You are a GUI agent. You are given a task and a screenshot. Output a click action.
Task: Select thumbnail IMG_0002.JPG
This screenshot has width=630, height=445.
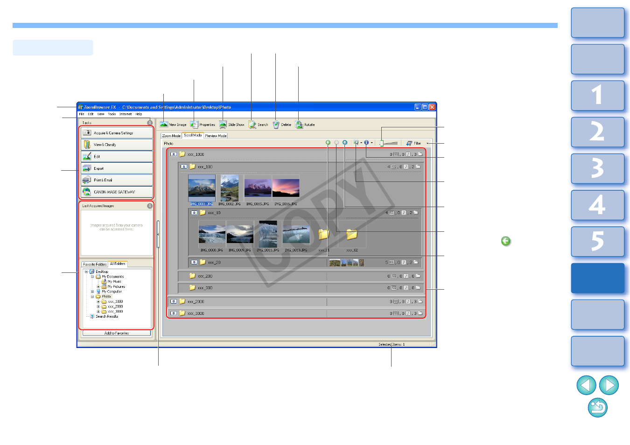(x=230, y=188)
